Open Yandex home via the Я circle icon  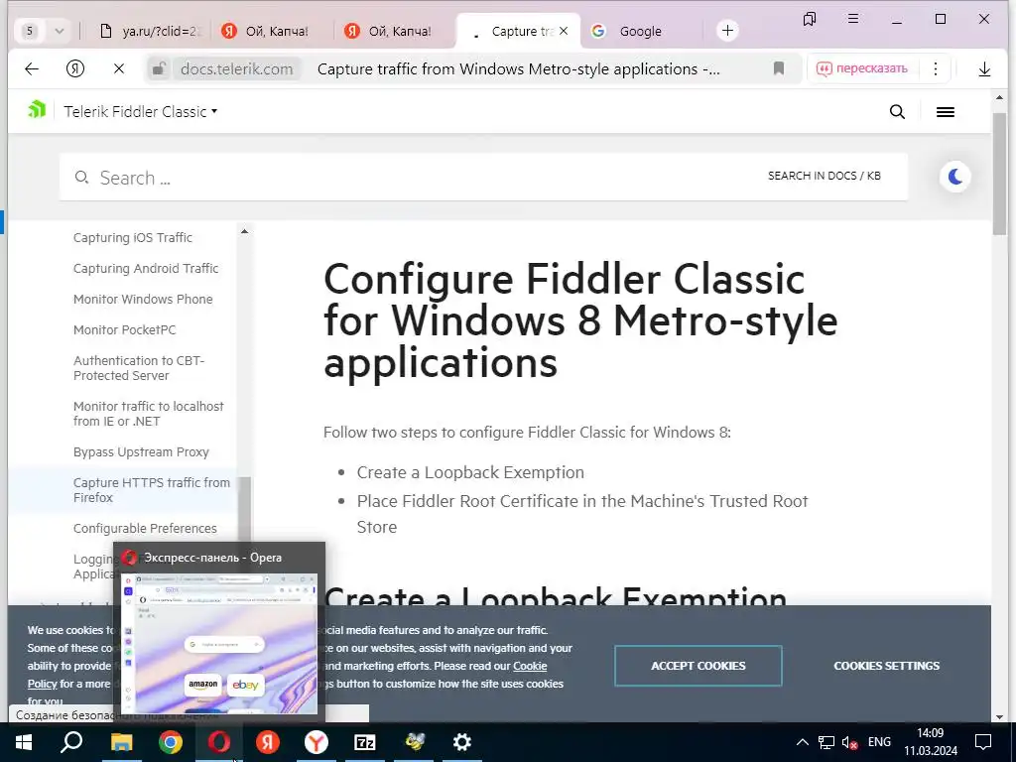pyautogui.click(x=75, y=68)
